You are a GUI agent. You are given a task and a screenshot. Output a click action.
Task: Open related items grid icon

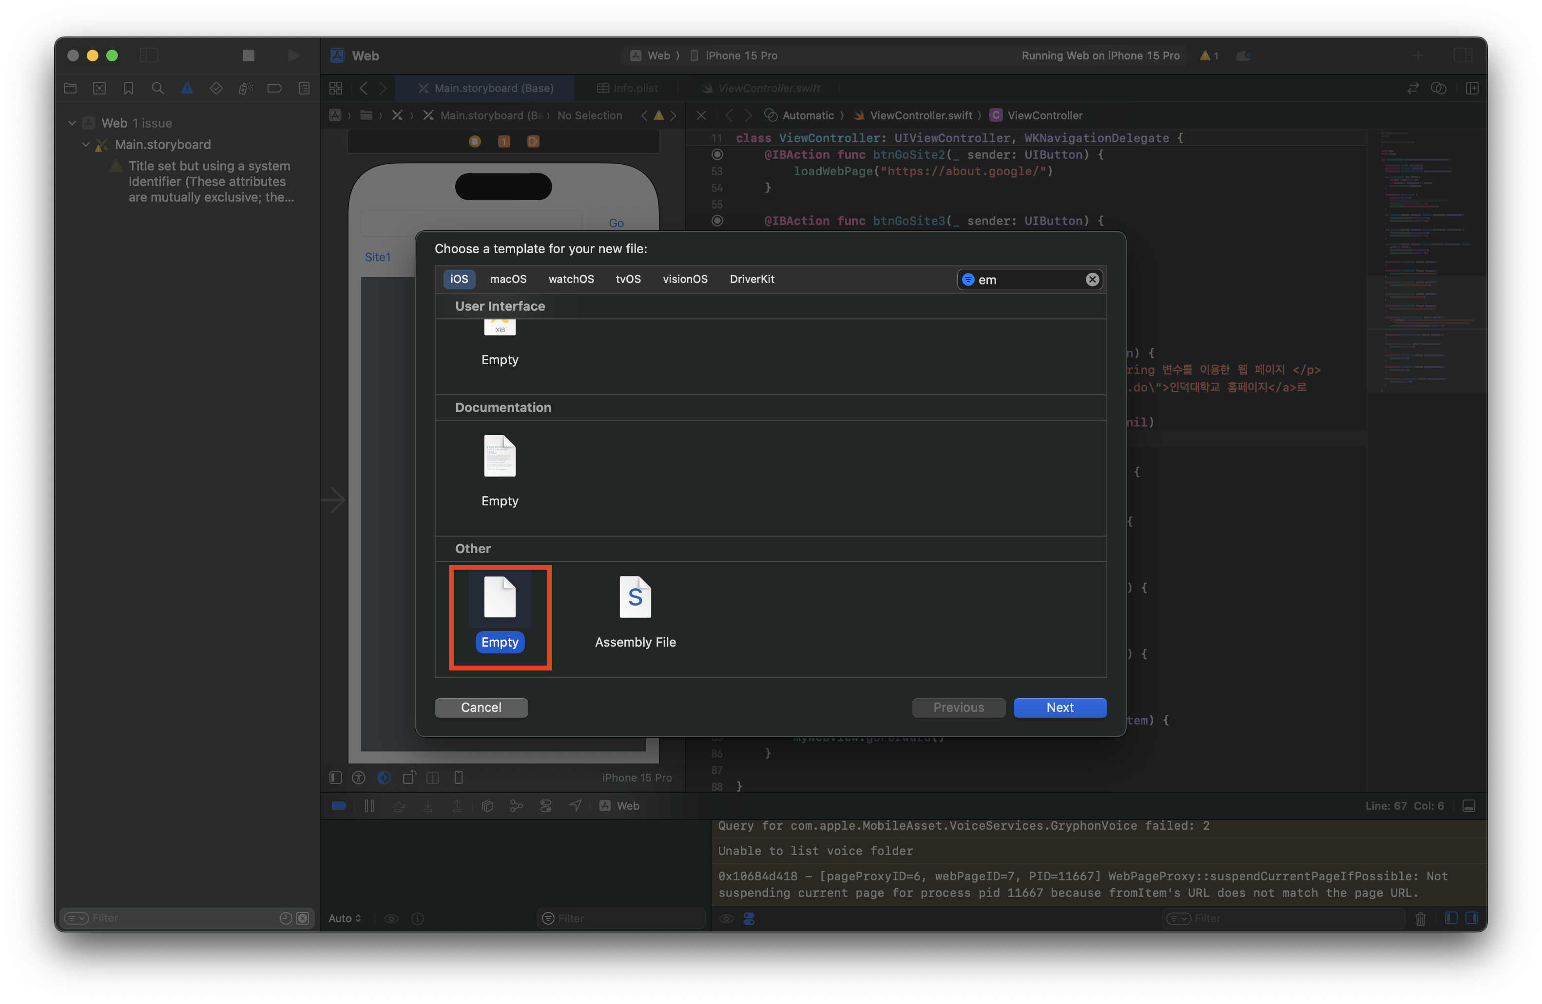pyautogui.click(x=336, y=88)
